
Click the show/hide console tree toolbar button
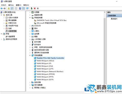[x=12, y=8]
